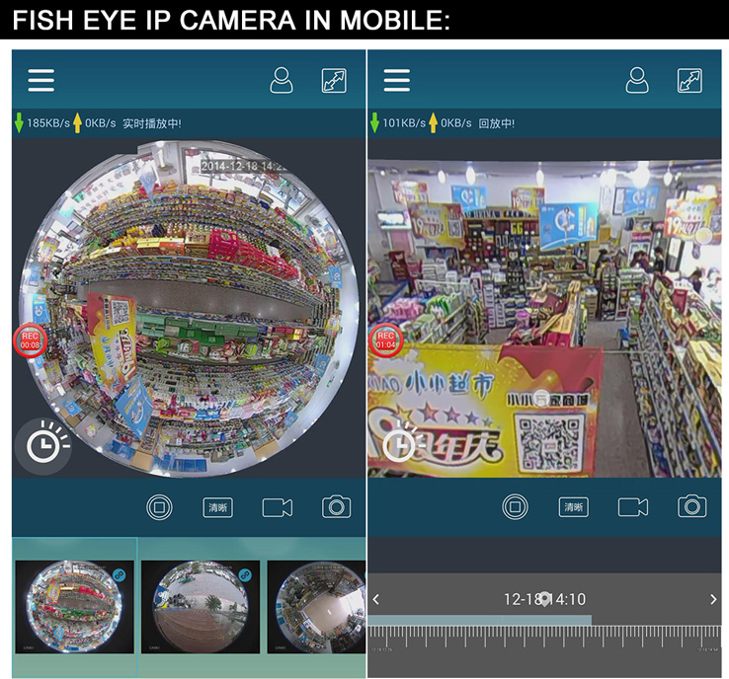The width and height of the screenshot is (729, 679).
Task: Toggle fisheye view mode in left toolbar
Action: pos(159,507)
